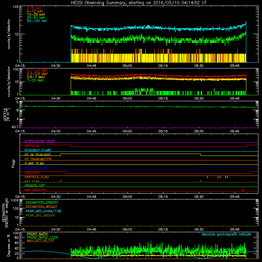The image size is (262, 262).
Task: Click the bad packets spike marker near 05:48
Action: point(243,190)
